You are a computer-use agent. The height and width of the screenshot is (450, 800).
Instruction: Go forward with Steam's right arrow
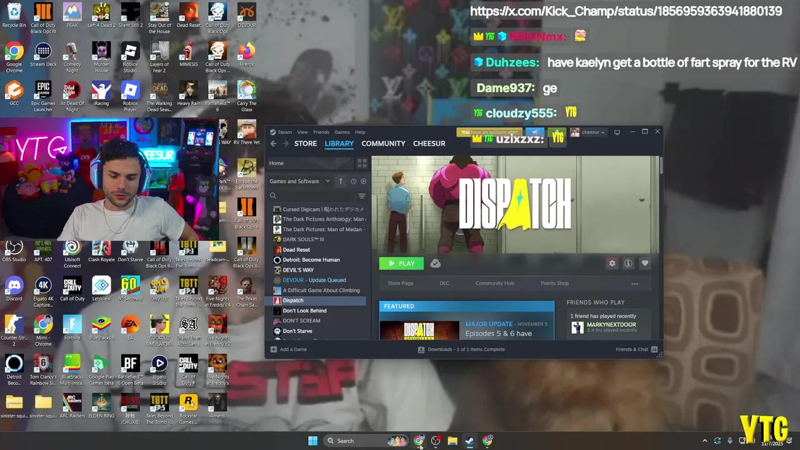coord(286,143)
